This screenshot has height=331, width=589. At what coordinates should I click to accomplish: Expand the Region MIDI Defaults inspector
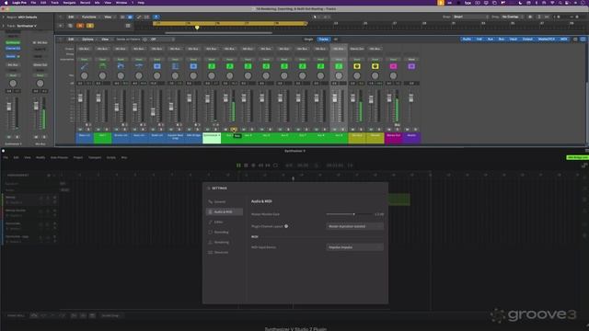[x=4, y=17]
